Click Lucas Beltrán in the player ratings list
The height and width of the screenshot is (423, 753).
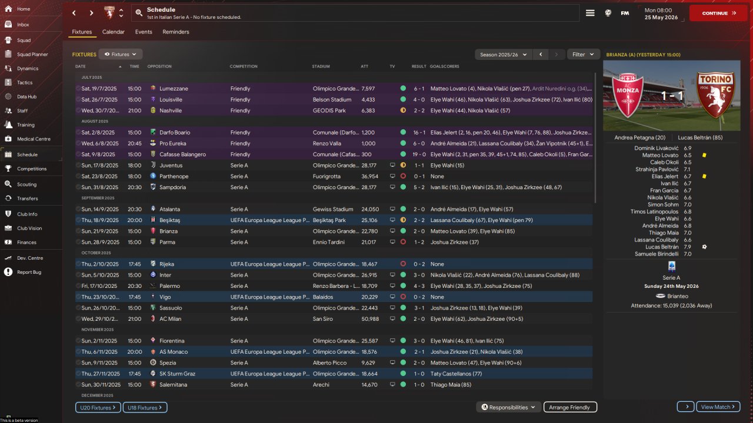(662, 247)
